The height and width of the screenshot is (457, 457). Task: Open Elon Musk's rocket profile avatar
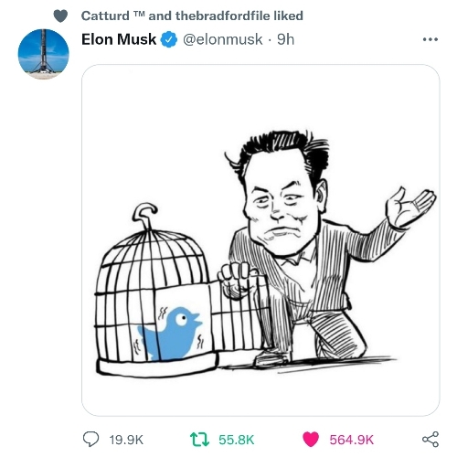[x=44, y=54]
